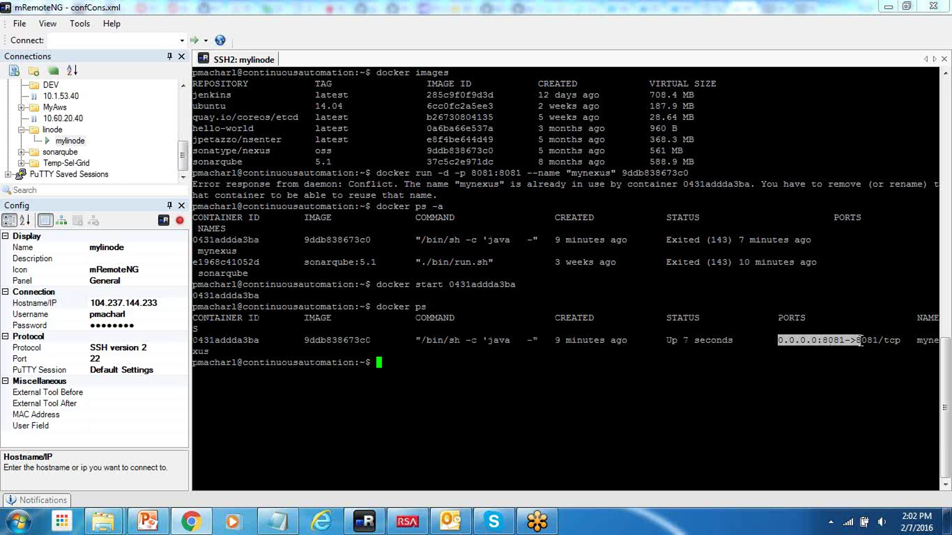Click the Port value 22
This screenshot has height=535, width=952.
pos(95,359)
